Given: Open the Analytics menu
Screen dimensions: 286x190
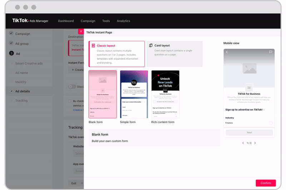Looking at the screenshot, I should point(123,21).
